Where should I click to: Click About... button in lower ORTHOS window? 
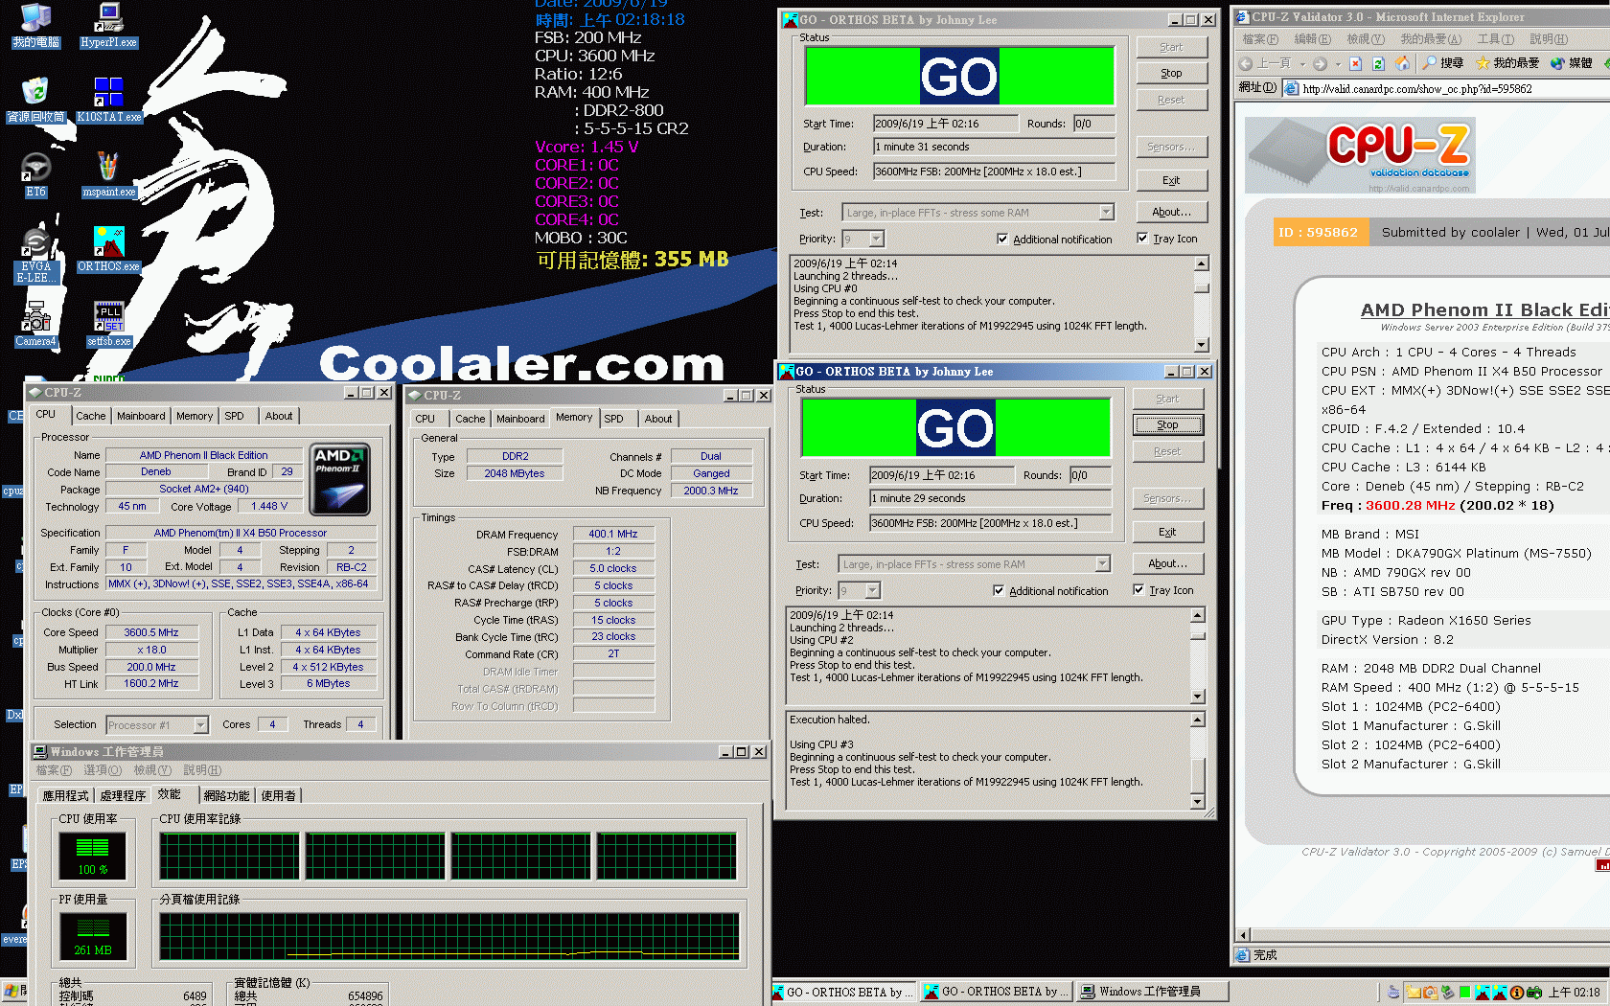coord(1167,563)
